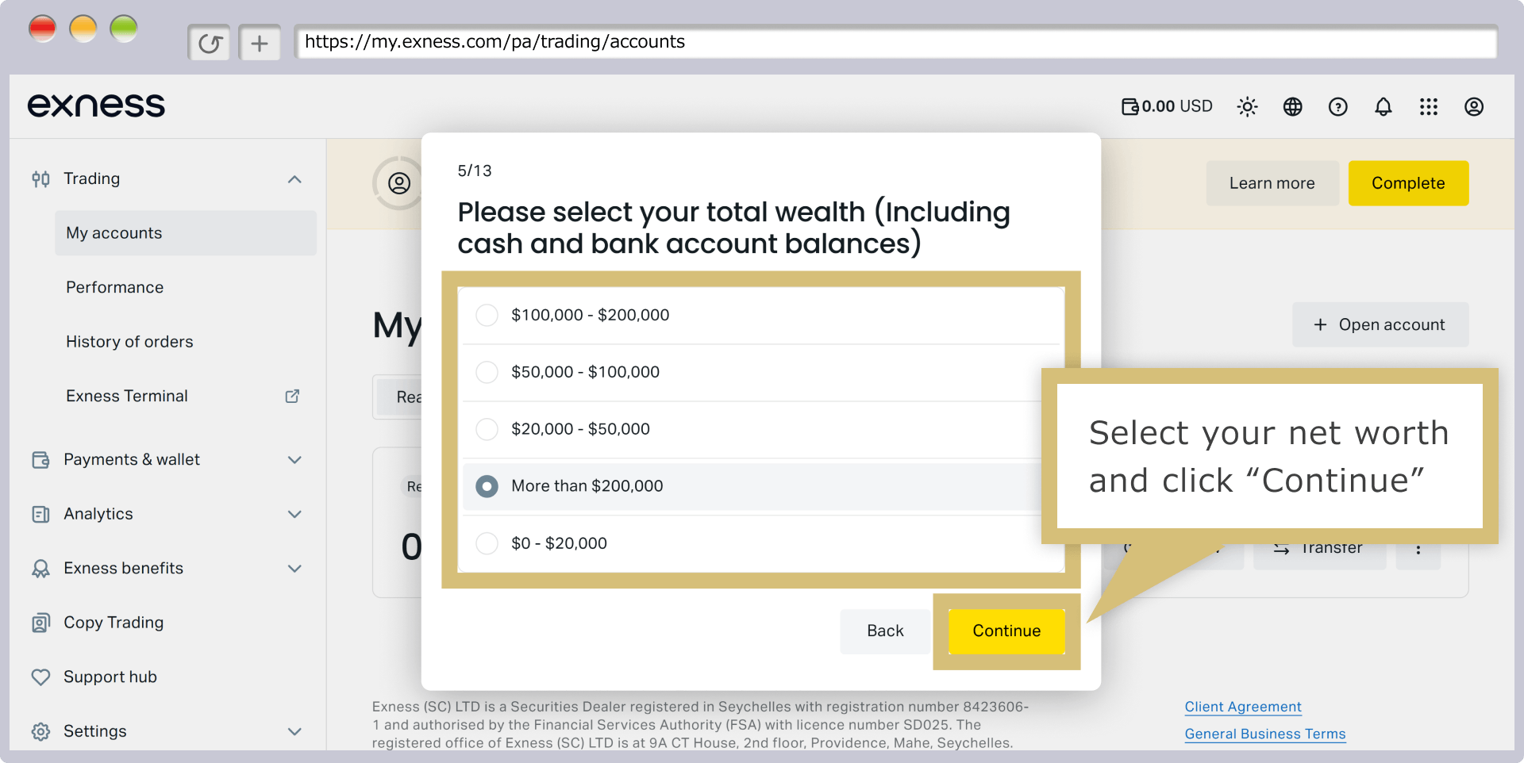
Task: Open Performance in the sidebar
Action: [114, 287]
